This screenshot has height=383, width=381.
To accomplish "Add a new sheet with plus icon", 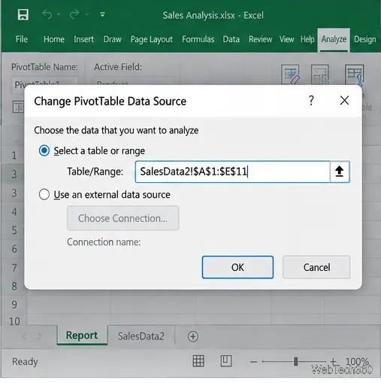I will (x=193, y=336).
